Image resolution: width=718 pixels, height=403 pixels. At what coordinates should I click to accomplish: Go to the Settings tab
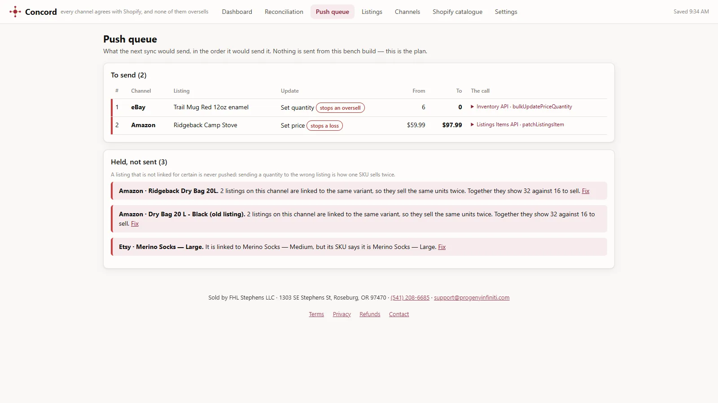click(x=506, y=12)
